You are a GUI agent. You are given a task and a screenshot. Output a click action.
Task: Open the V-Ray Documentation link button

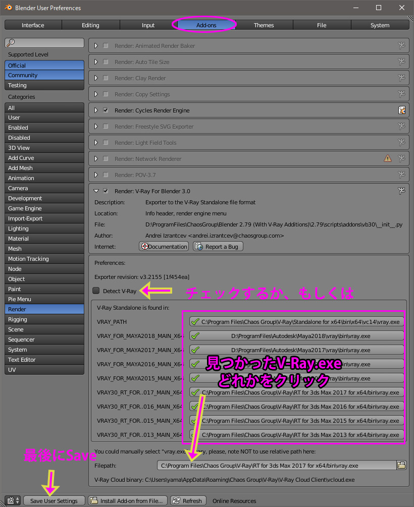pyautogui.click(x=164, y=246)
